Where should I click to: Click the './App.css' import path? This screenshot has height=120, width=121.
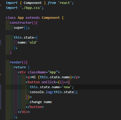tap(32, 8)
